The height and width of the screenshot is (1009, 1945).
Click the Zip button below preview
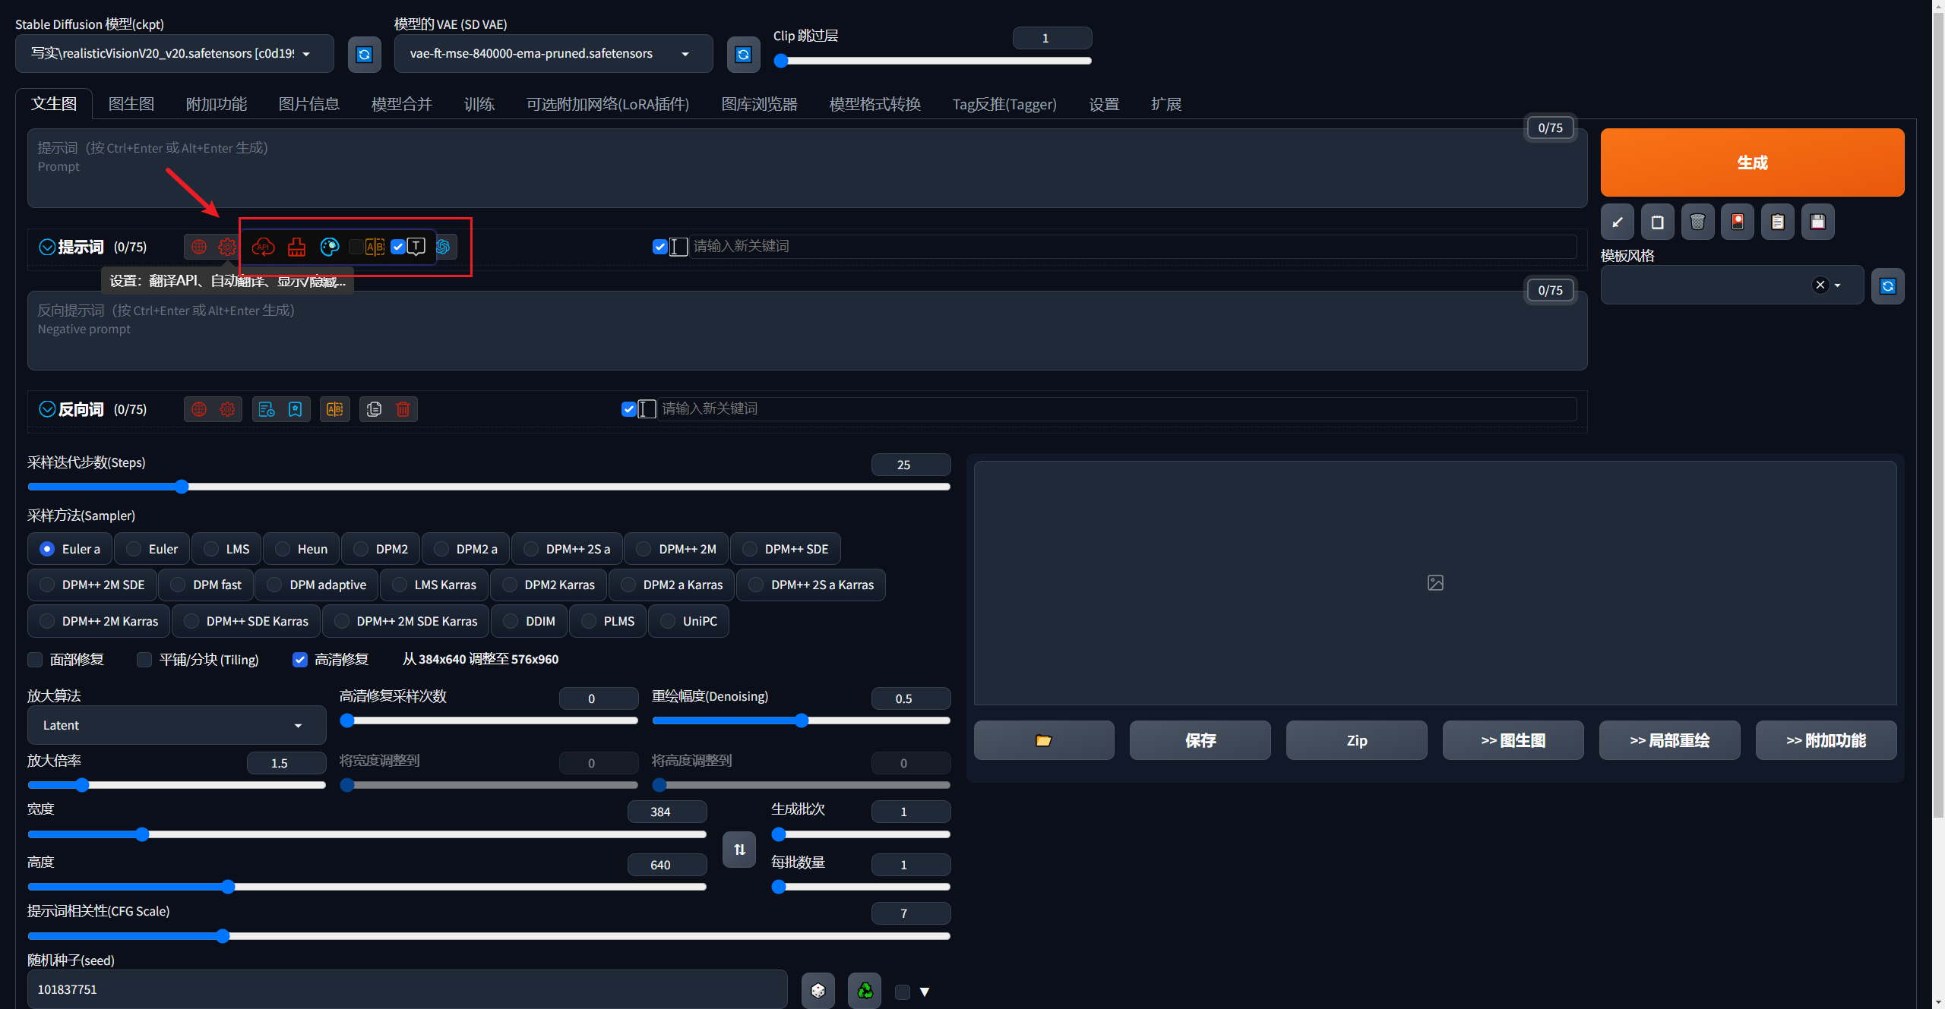click(x=1356, y=740)
